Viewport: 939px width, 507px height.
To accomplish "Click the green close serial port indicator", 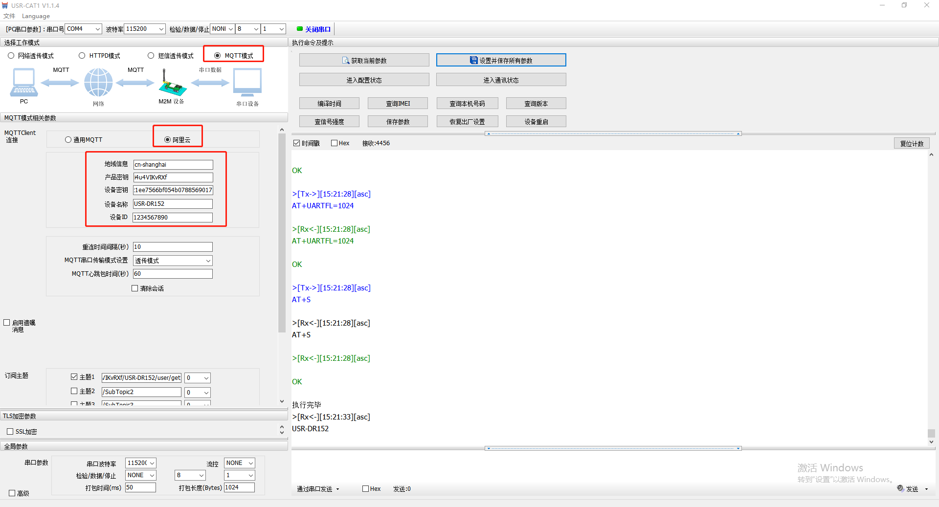I will (300, 29).
